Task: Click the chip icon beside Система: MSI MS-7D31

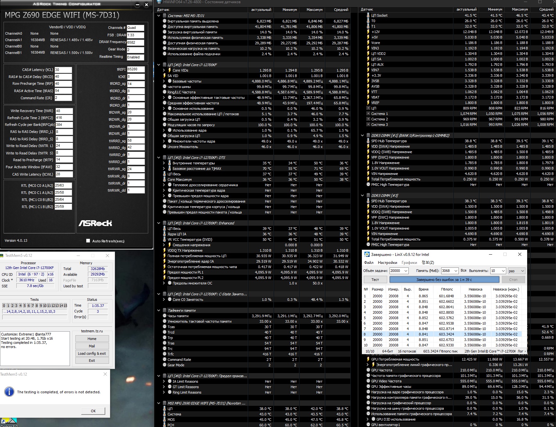Action: click(164, 15)
